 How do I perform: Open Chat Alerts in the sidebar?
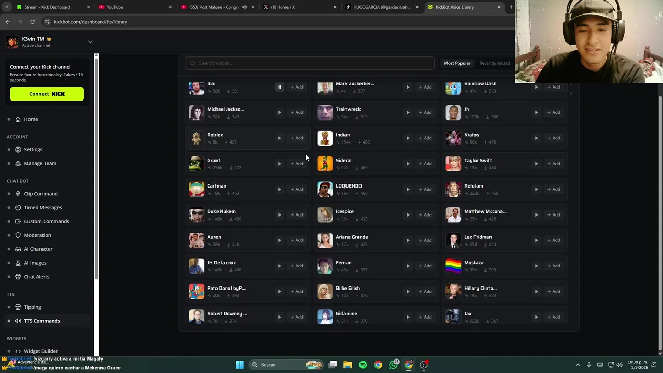pyautogui.click(x=36, y=277)
